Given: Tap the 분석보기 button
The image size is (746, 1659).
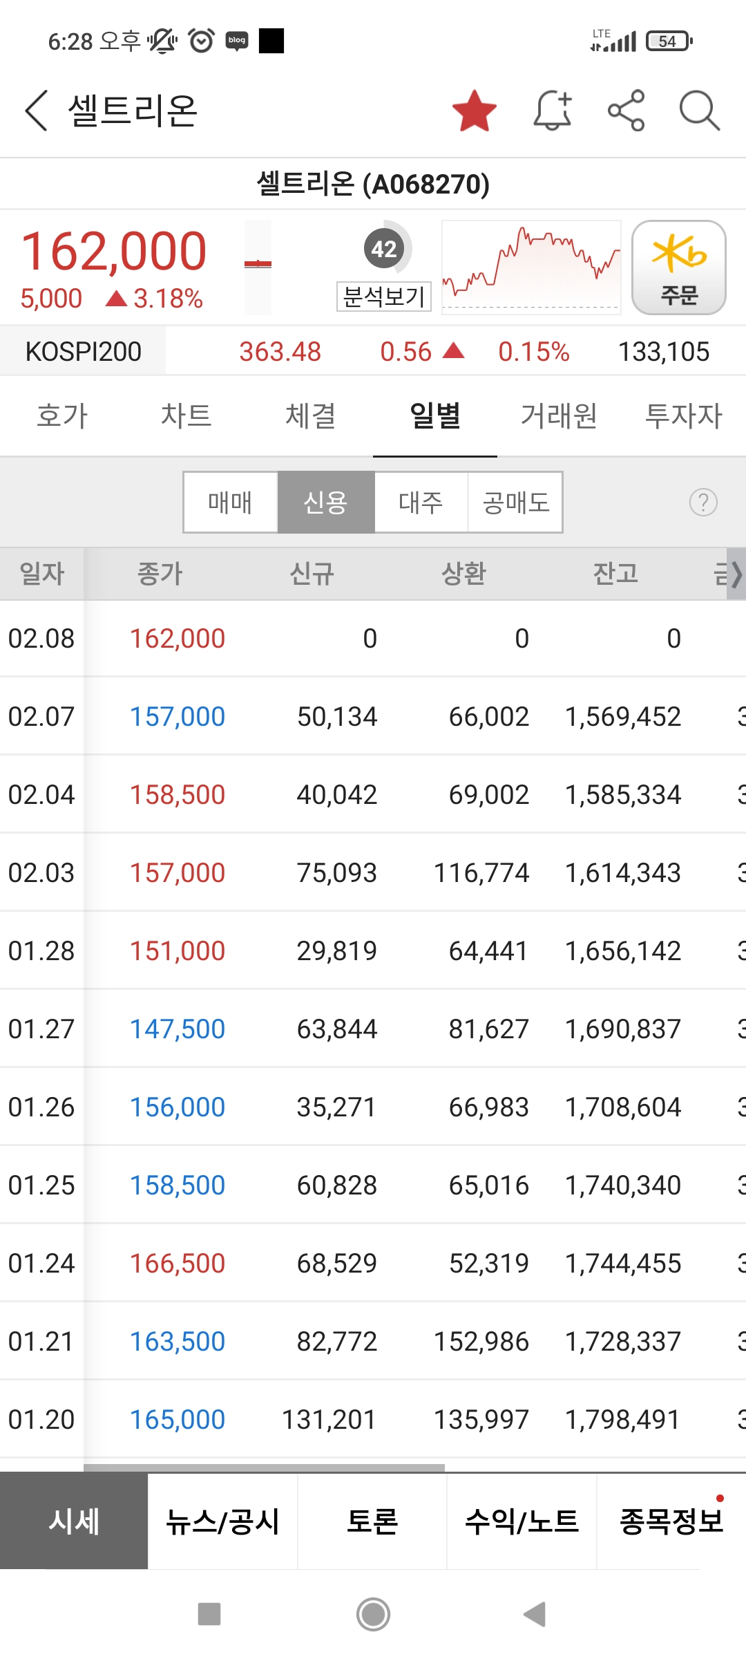Looking at the screenshot, I should click(384, 297).
